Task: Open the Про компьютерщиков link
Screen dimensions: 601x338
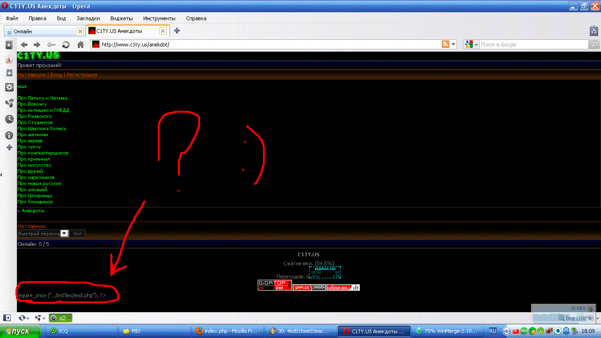Action: coord(43,153)
